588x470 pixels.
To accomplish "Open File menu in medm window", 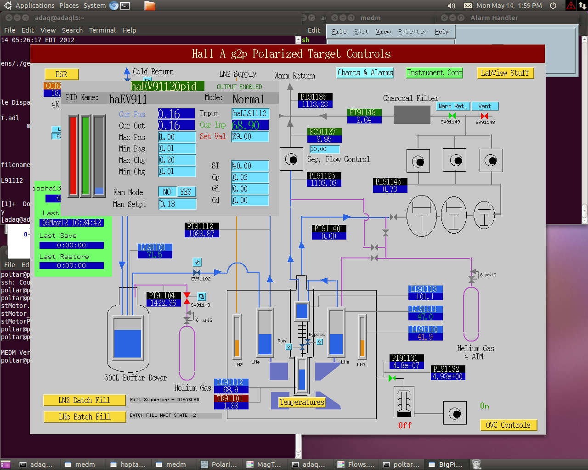I will pos(339,32).
